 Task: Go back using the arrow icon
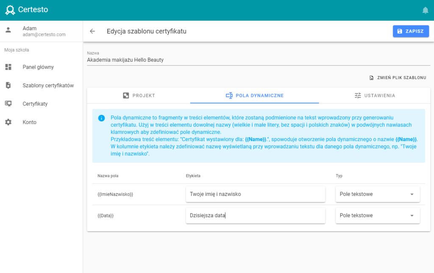[92, 31]
